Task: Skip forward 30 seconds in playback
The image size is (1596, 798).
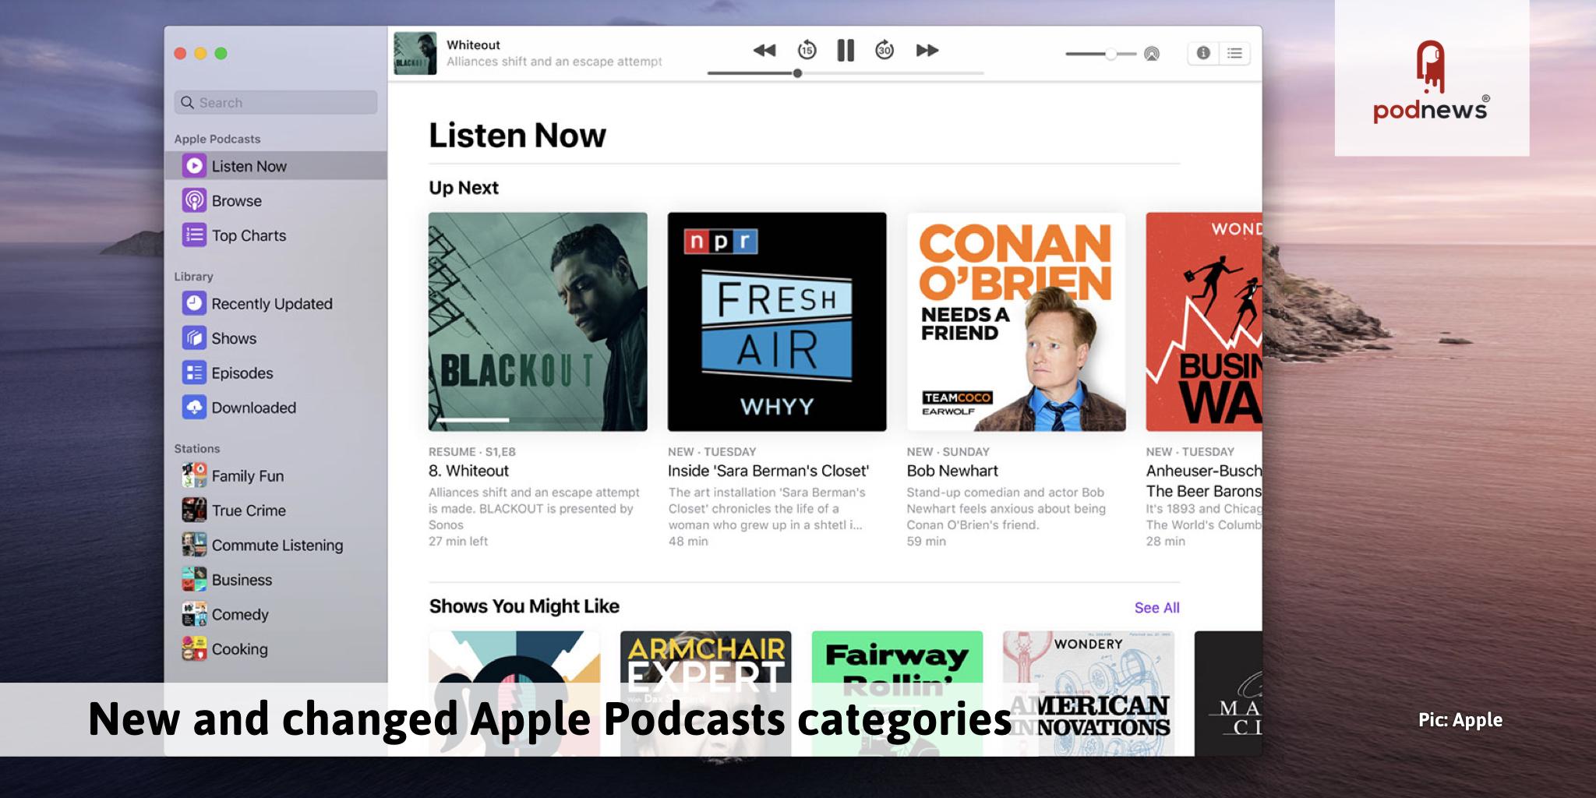Action: click(x=885, y=50)
